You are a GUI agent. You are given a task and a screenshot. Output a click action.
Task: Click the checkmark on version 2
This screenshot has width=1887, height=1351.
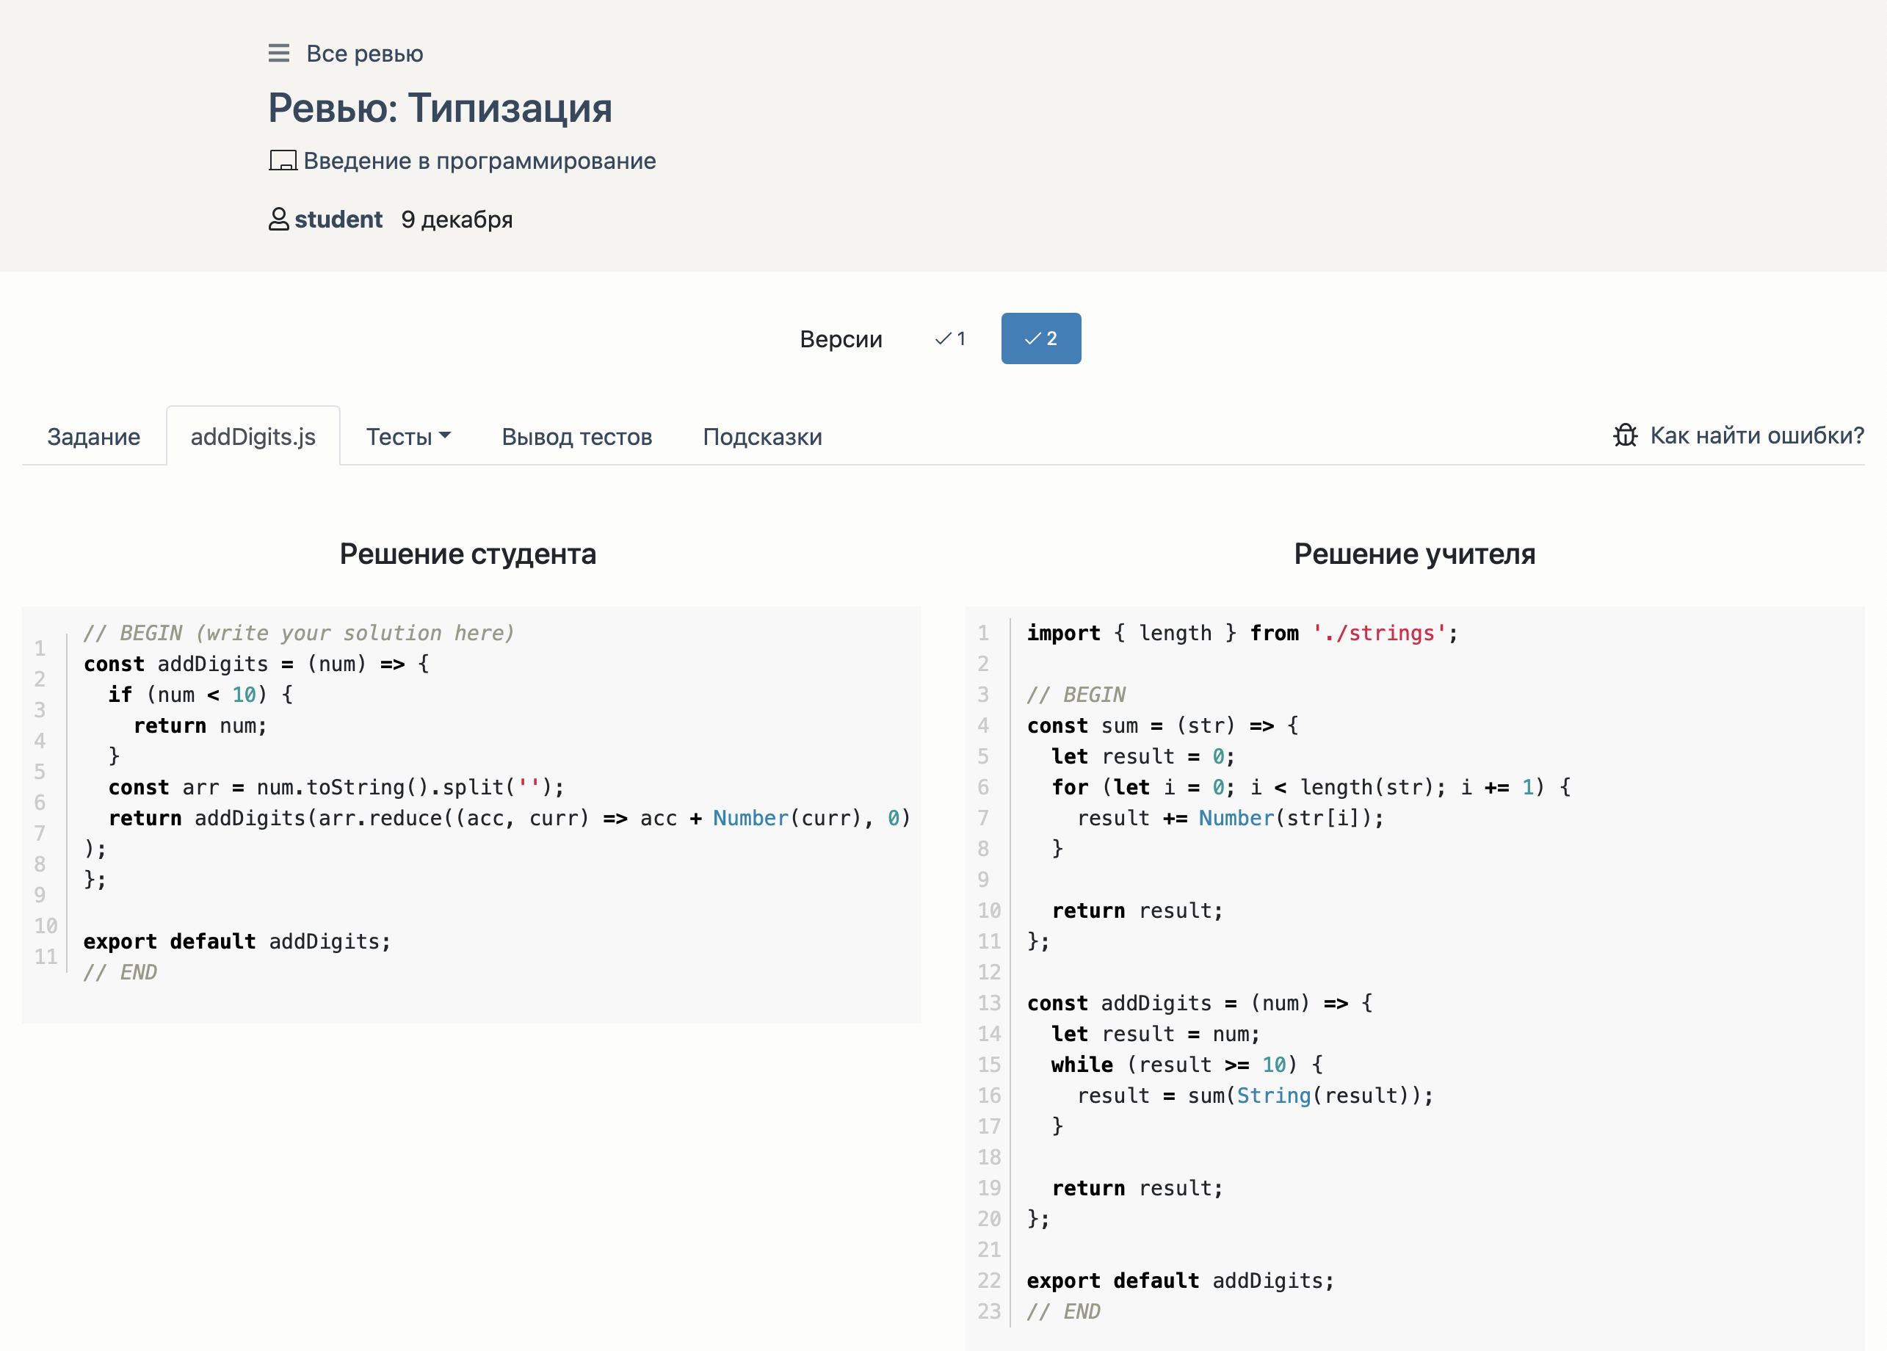1032,338
